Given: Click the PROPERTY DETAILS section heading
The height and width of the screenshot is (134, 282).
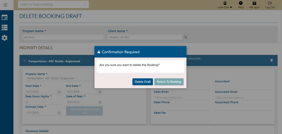Looking at the screenshot, I should (x=36, y=48).
